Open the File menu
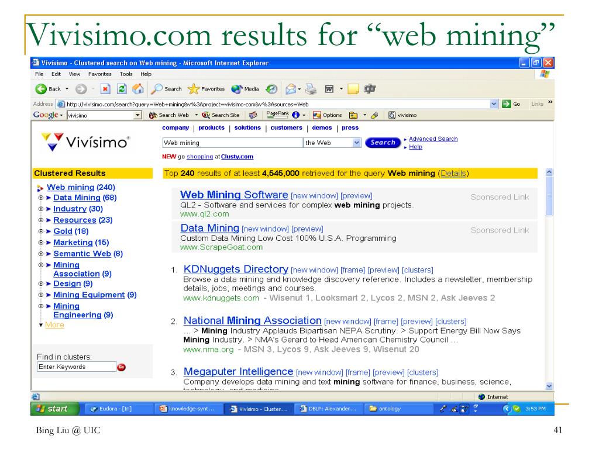This screenshot has width=599, height=449. 39,74
